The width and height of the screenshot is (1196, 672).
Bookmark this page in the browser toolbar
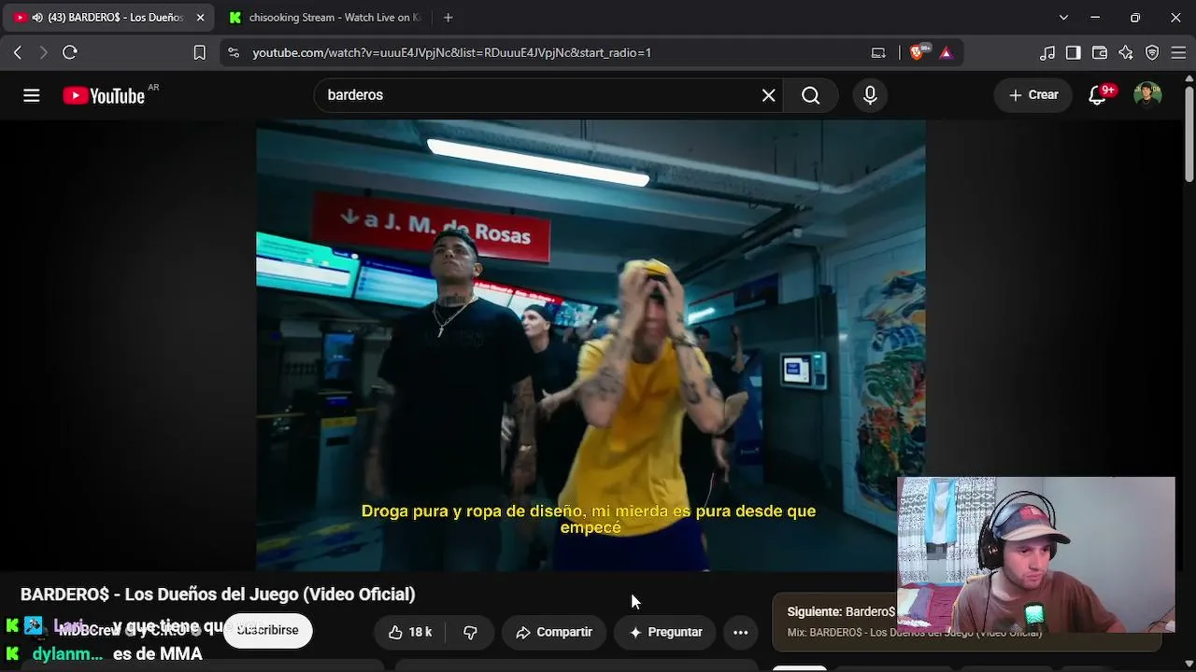click(199, 52)
